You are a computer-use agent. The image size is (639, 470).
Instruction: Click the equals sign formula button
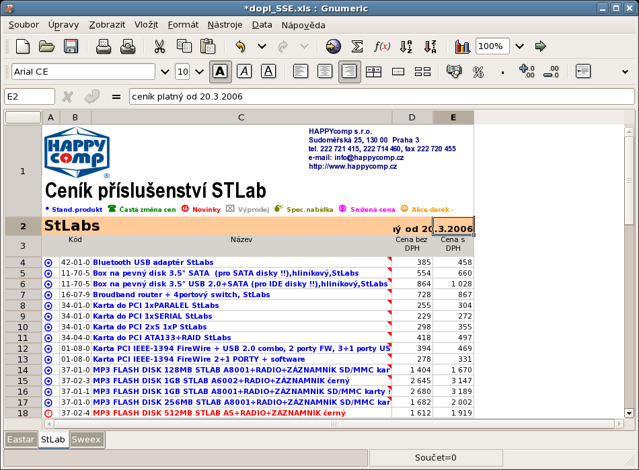(x=116, y=97)
